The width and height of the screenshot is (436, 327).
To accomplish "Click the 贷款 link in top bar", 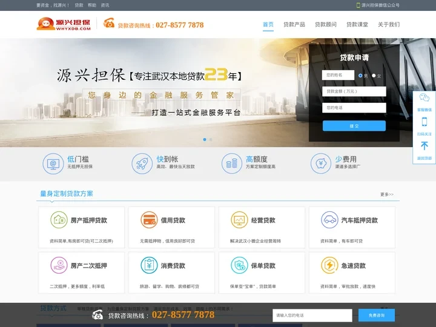I will coord(79,5).
